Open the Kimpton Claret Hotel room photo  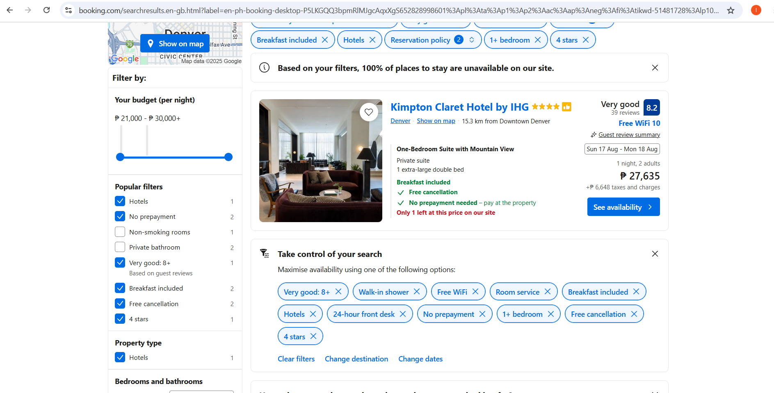click(320, 161)
